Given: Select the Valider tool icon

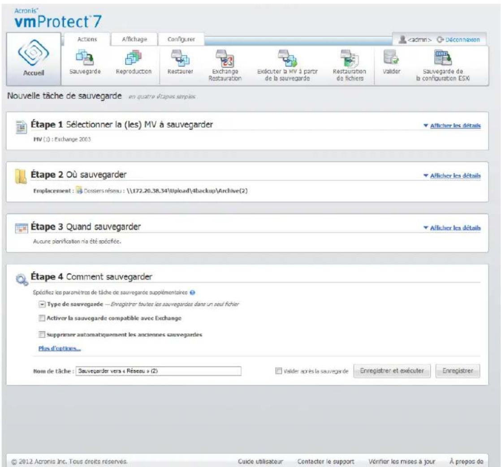Looking at the screenshot, I should 391,57.
